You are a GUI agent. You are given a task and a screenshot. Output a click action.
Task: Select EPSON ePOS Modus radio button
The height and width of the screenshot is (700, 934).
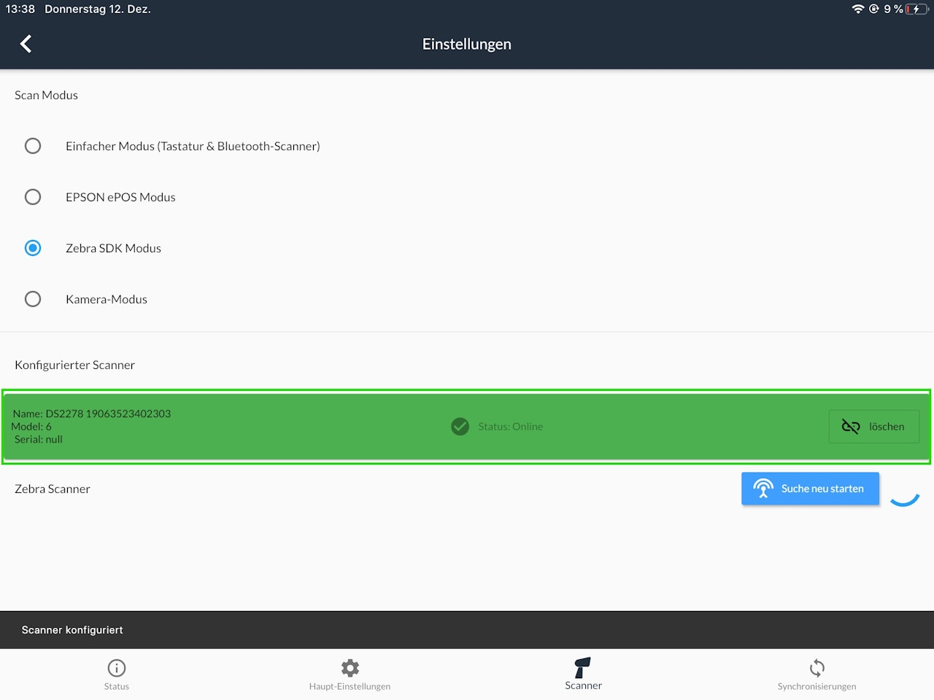(x=33, y=197)
